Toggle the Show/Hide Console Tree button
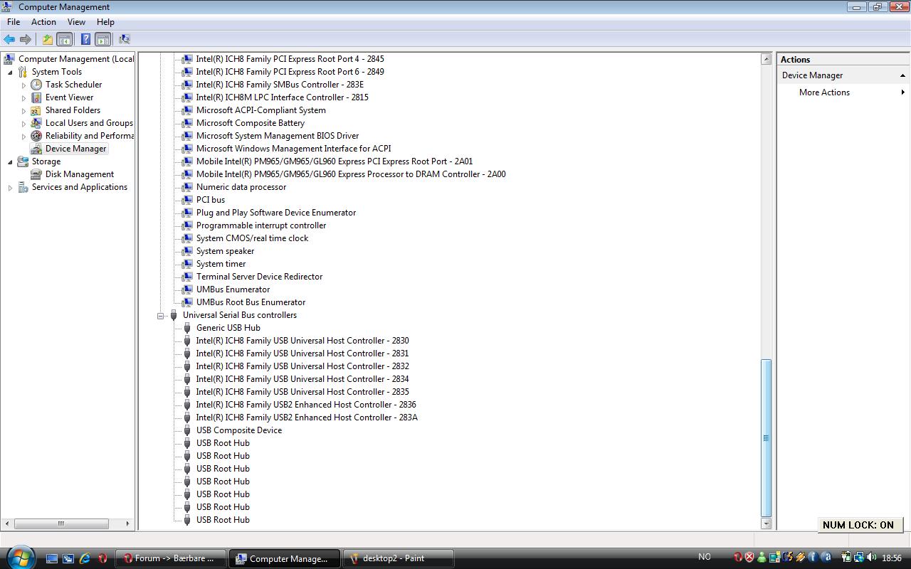 (x=65, y=40)
